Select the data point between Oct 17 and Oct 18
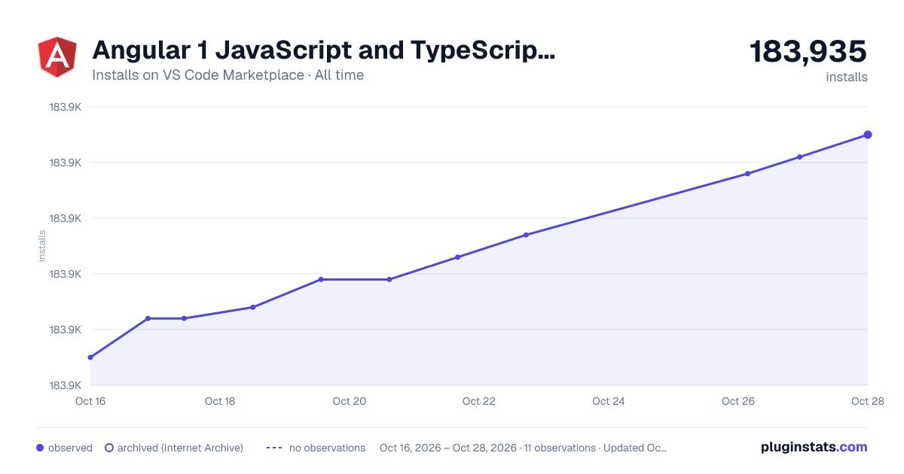 click(x=184, y=318)
